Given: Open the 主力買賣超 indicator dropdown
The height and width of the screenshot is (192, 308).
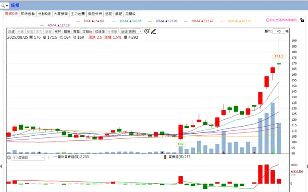Looking at the screenshot, I should [28, 157].
